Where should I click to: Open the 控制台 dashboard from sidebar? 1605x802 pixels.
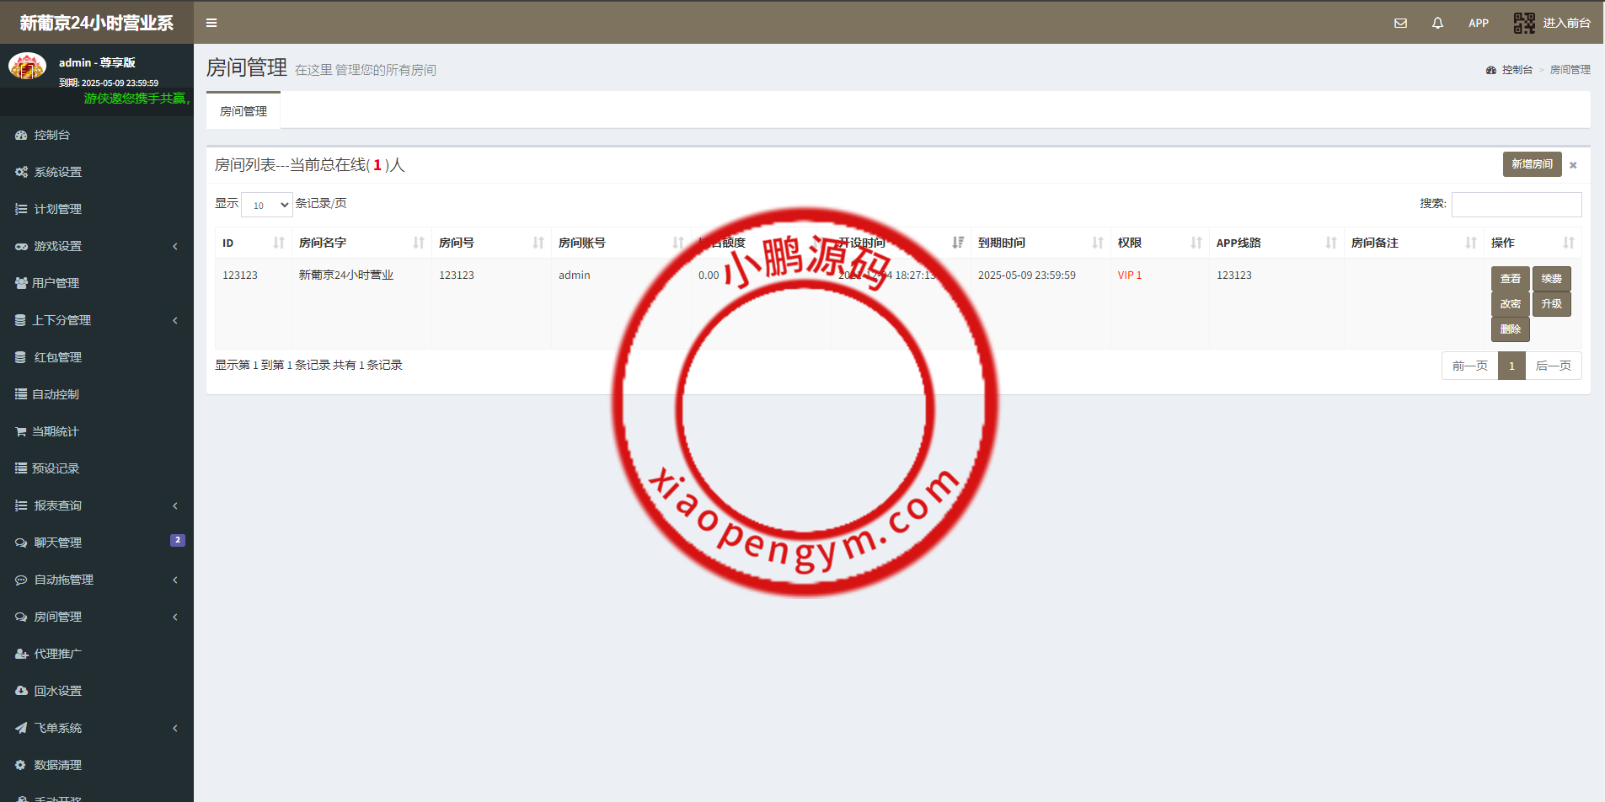(x=51, y=135)
